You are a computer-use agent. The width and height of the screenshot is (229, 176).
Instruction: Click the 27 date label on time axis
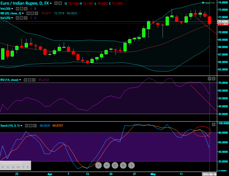134,174
